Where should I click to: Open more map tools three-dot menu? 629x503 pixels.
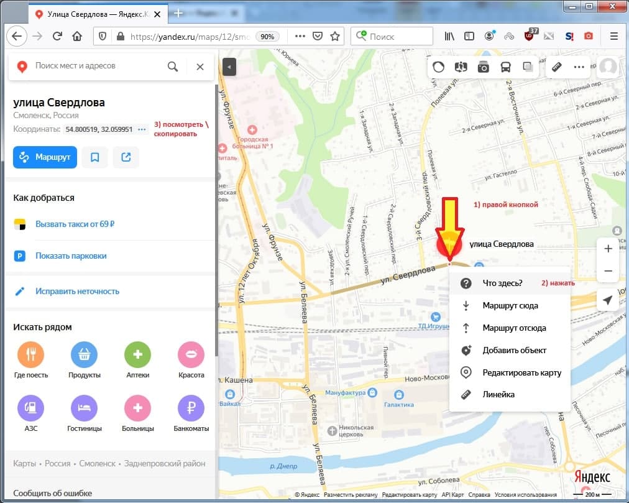(579, 67)
